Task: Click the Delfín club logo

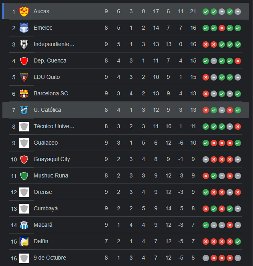Action: pyautogui.click(x=24, y=242)
